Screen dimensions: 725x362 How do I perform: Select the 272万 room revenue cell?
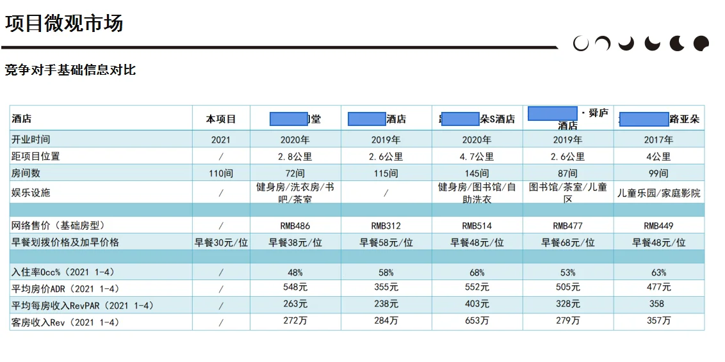click(295, 320)
